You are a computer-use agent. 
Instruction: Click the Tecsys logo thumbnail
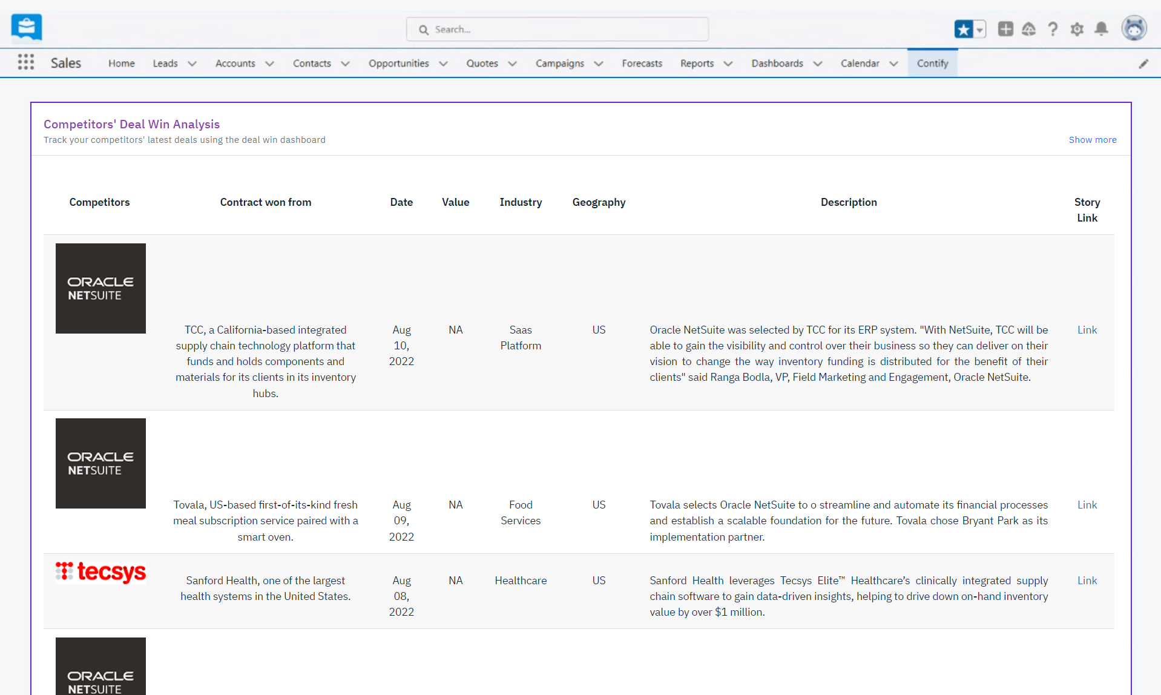coord(100,571)
